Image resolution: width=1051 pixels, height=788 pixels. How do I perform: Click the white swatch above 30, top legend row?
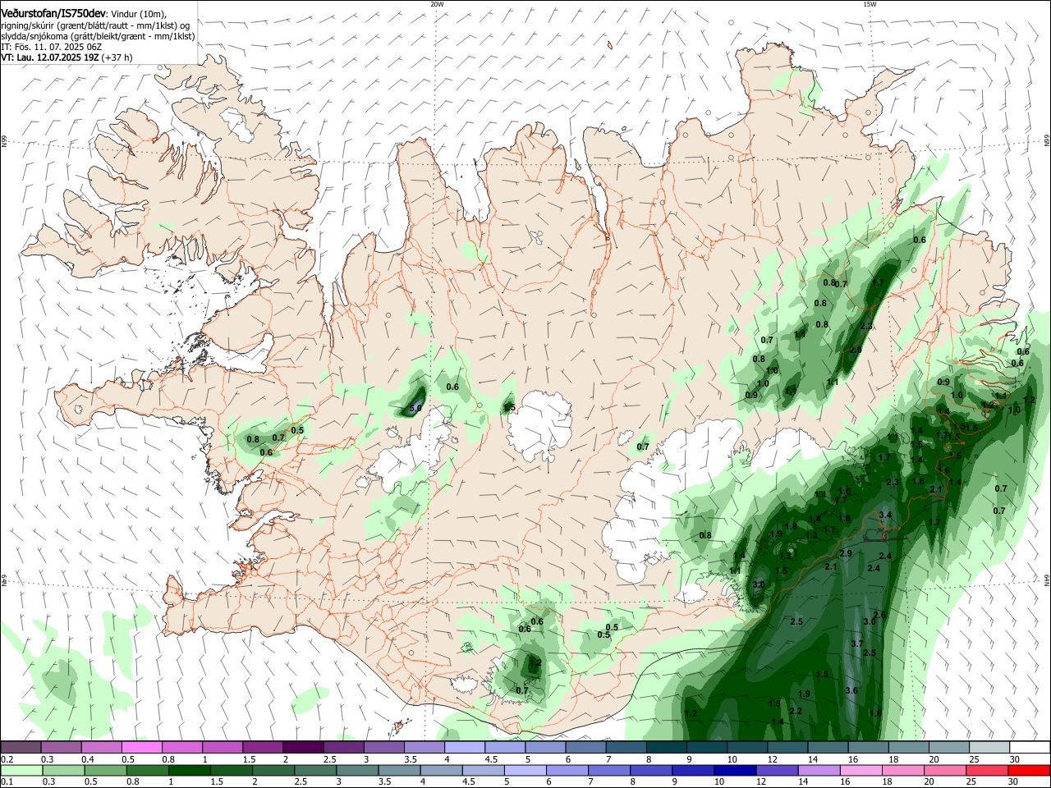point(1030,748)
